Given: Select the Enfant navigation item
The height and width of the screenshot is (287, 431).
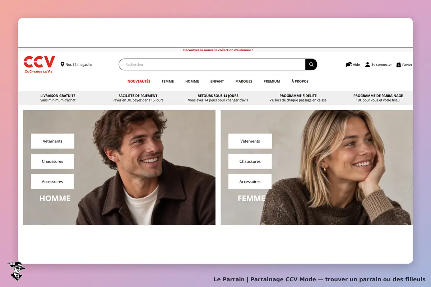Looking at the screenshot, I should coord(217,81).
